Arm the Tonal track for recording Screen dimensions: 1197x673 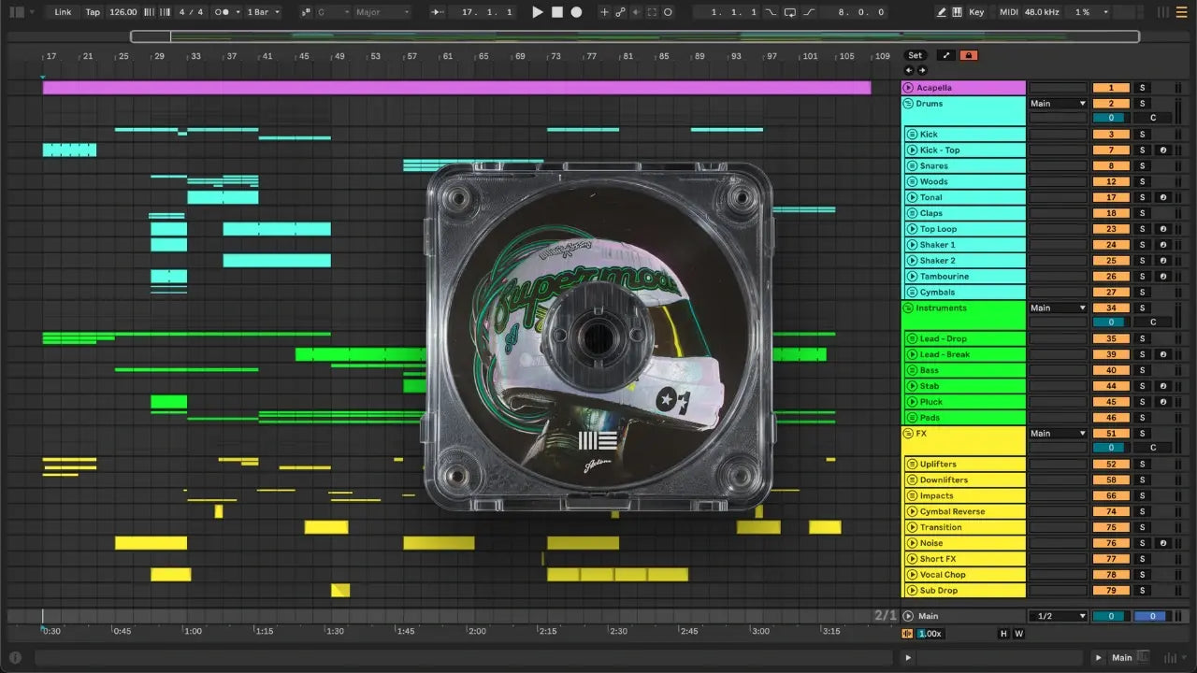1162,197
